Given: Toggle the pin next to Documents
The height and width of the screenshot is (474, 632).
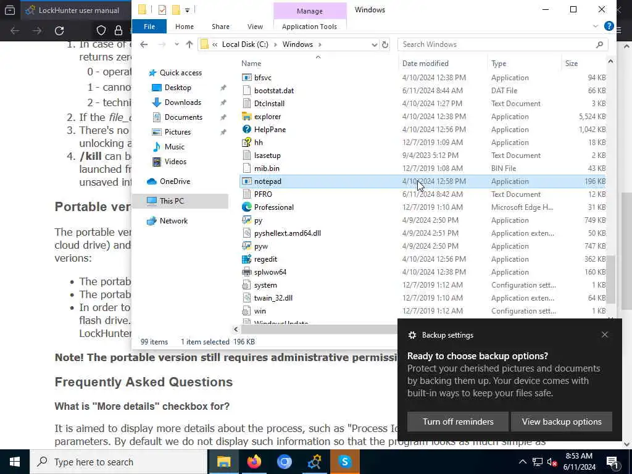Looking at the screenshot, I should 223,117.
